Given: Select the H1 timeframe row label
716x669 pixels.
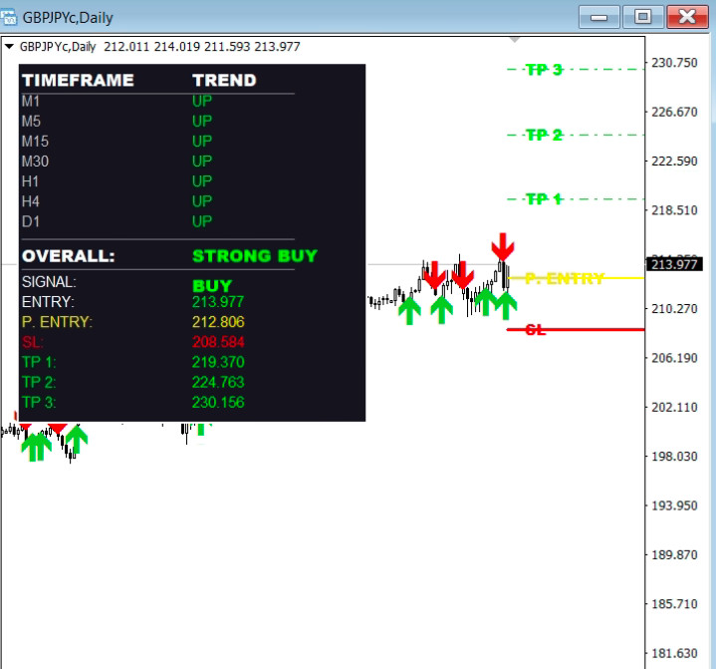Looking at the screenshot, I should (x=30, y=181).
